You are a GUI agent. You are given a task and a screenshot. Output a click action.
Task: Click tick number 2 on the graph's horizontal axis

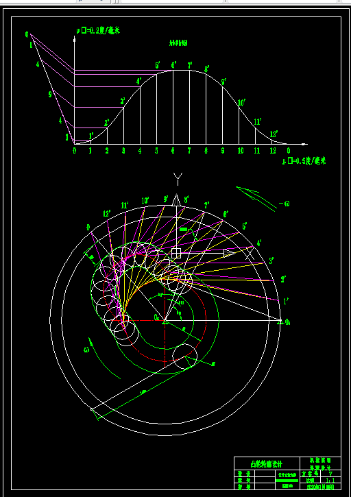click(x=107, y=151)
